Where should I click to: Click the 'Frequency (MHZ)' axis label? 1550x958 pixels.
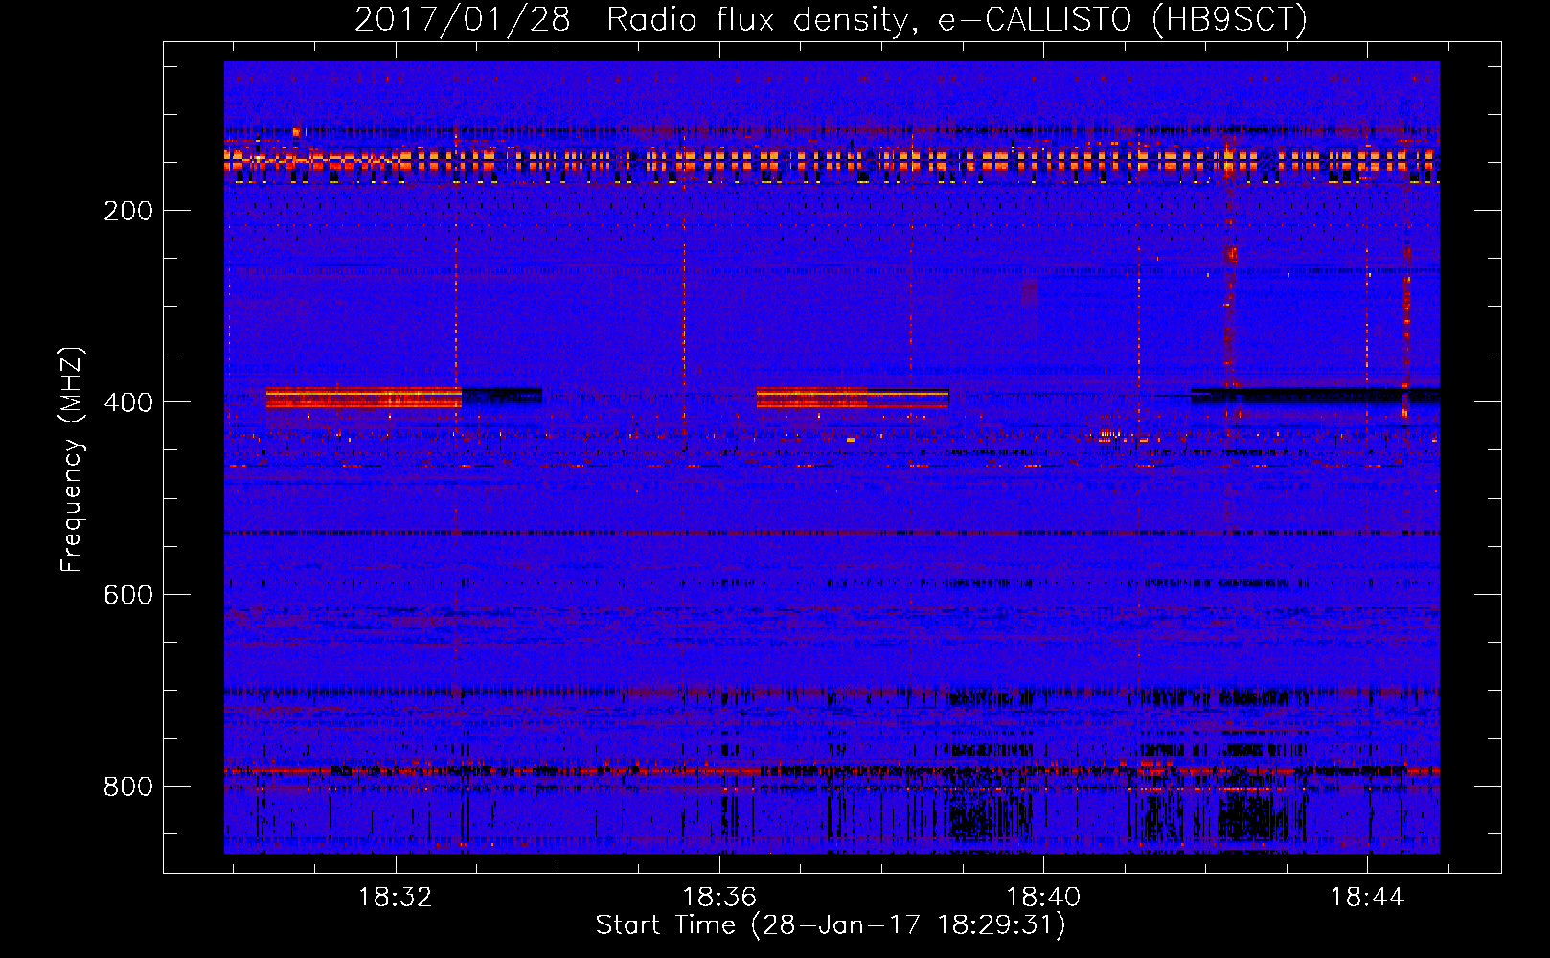point(72,459)
